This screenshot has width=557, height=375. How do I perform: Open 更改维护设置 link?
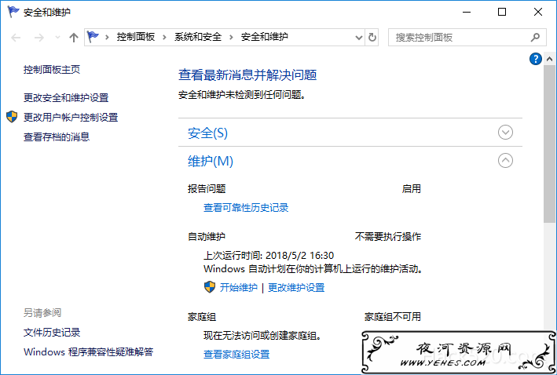click(296, 288)
